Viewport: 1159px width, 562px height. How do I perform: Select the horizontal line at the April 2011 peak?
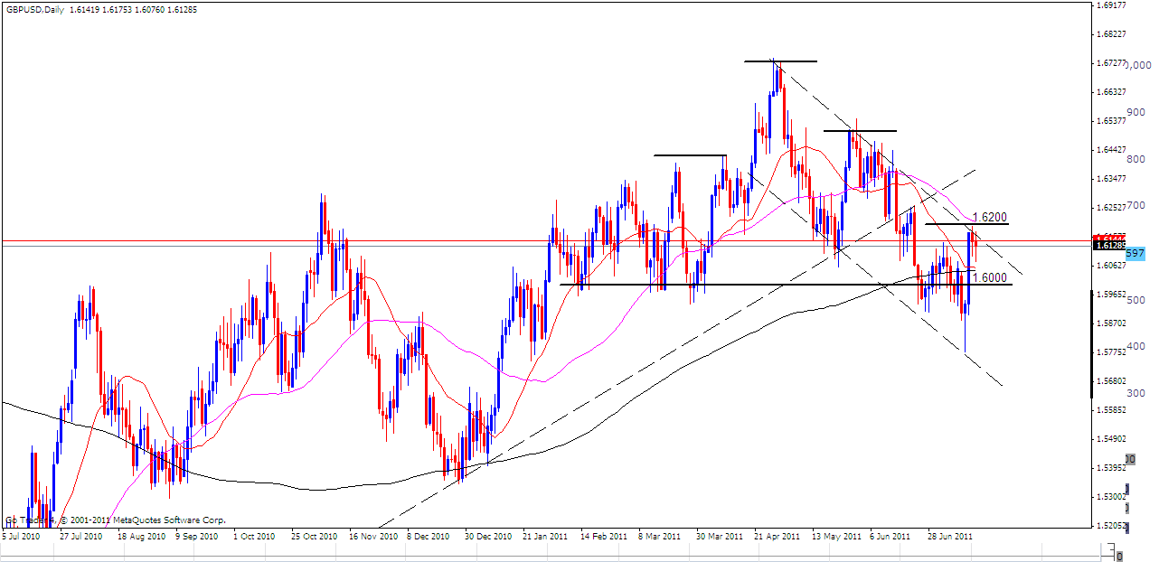[x=780, y=61]
